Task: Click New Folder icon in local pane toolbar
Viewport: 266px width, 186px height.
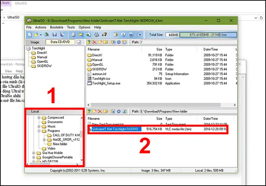Action: [94, 112]
